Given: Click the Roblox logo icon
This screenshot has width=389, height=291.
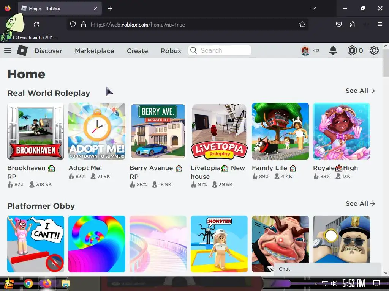Looking at the screenshot, I should (x=22, y=50).
